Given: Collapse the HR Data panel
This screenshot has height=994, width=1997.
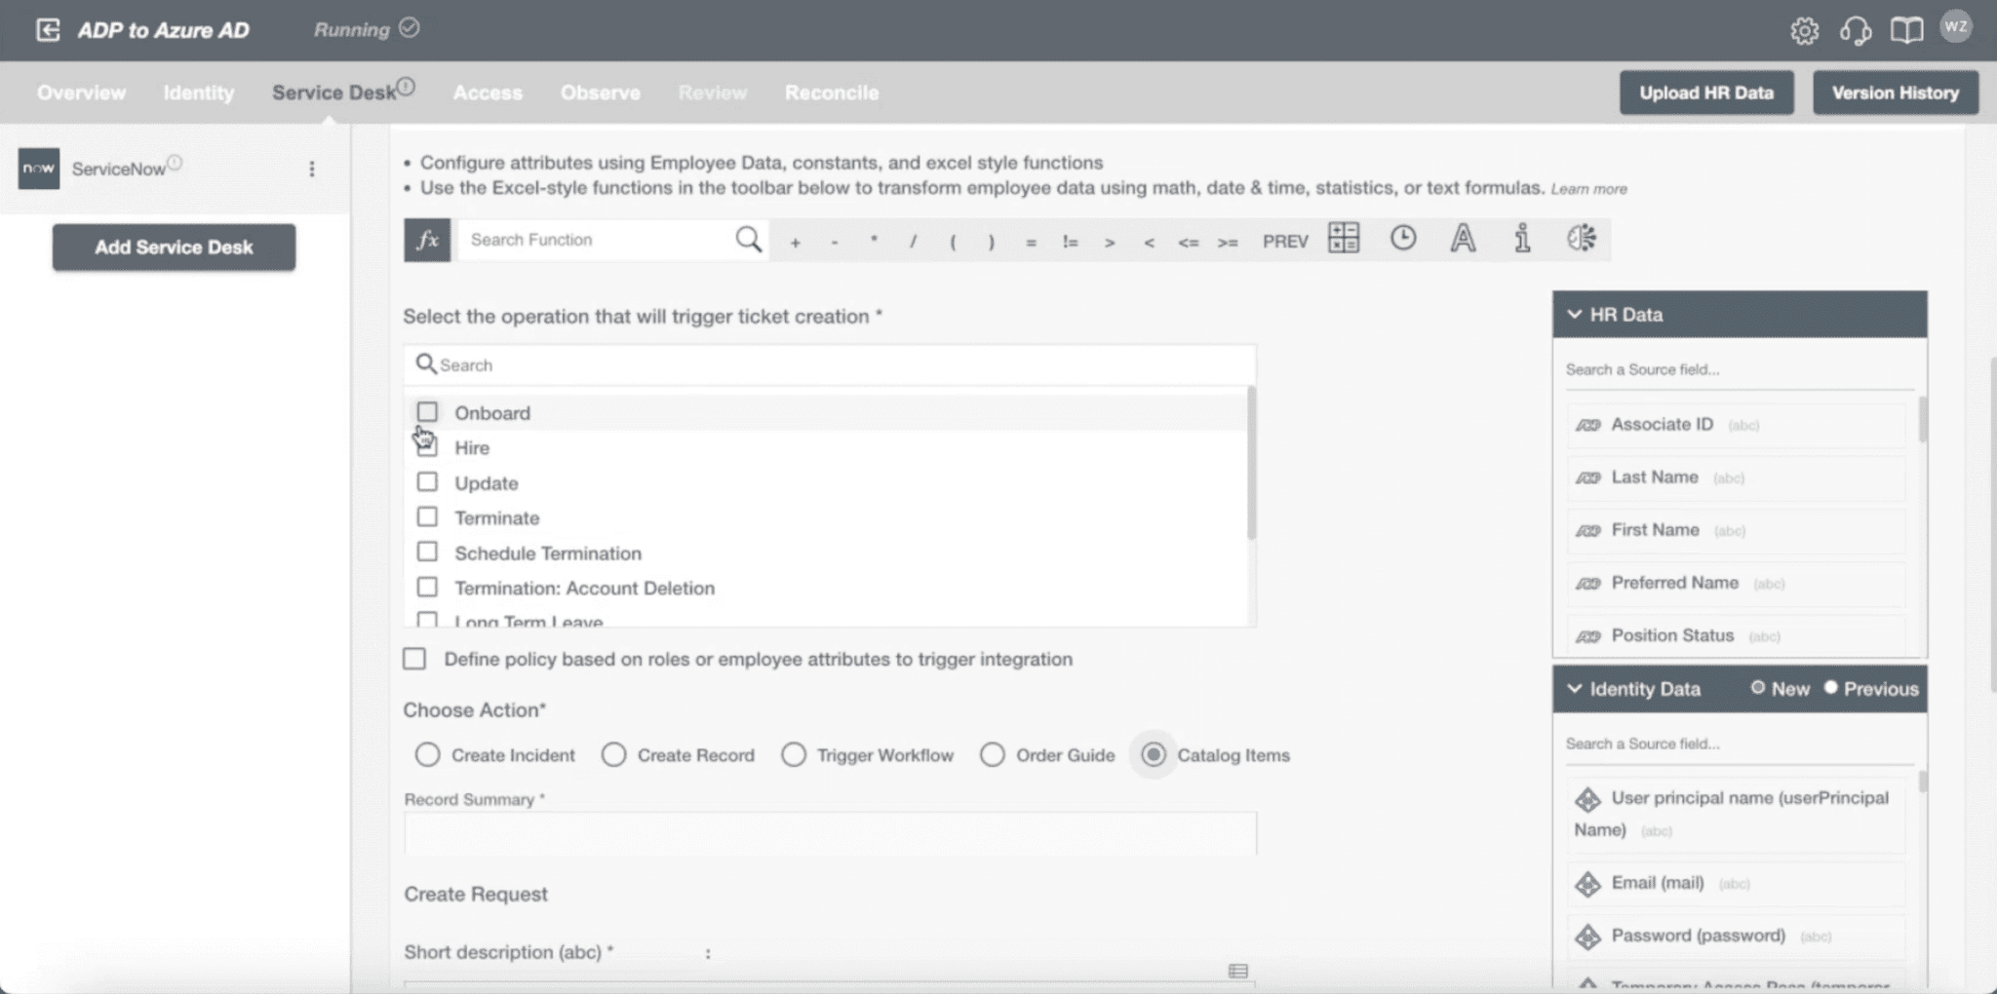Looking at the screenshot, I should tap(1574, 314).
